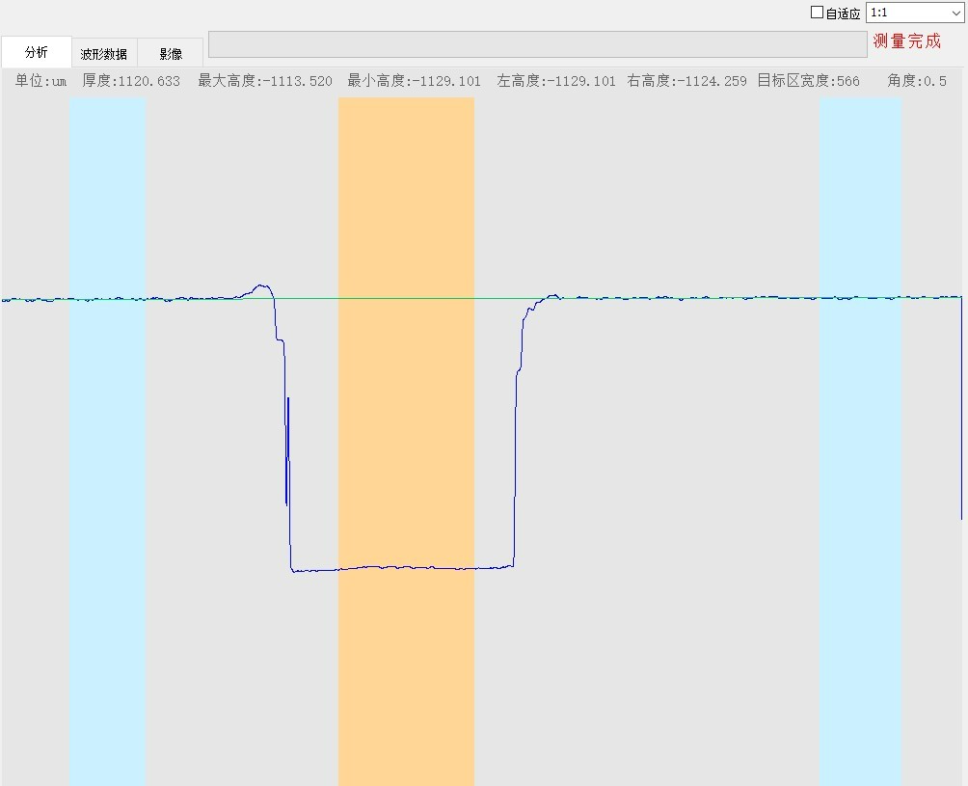968x786 pixels.
Task: Click the 目标区宽度 566 readout
Action: tap(808, 81)
